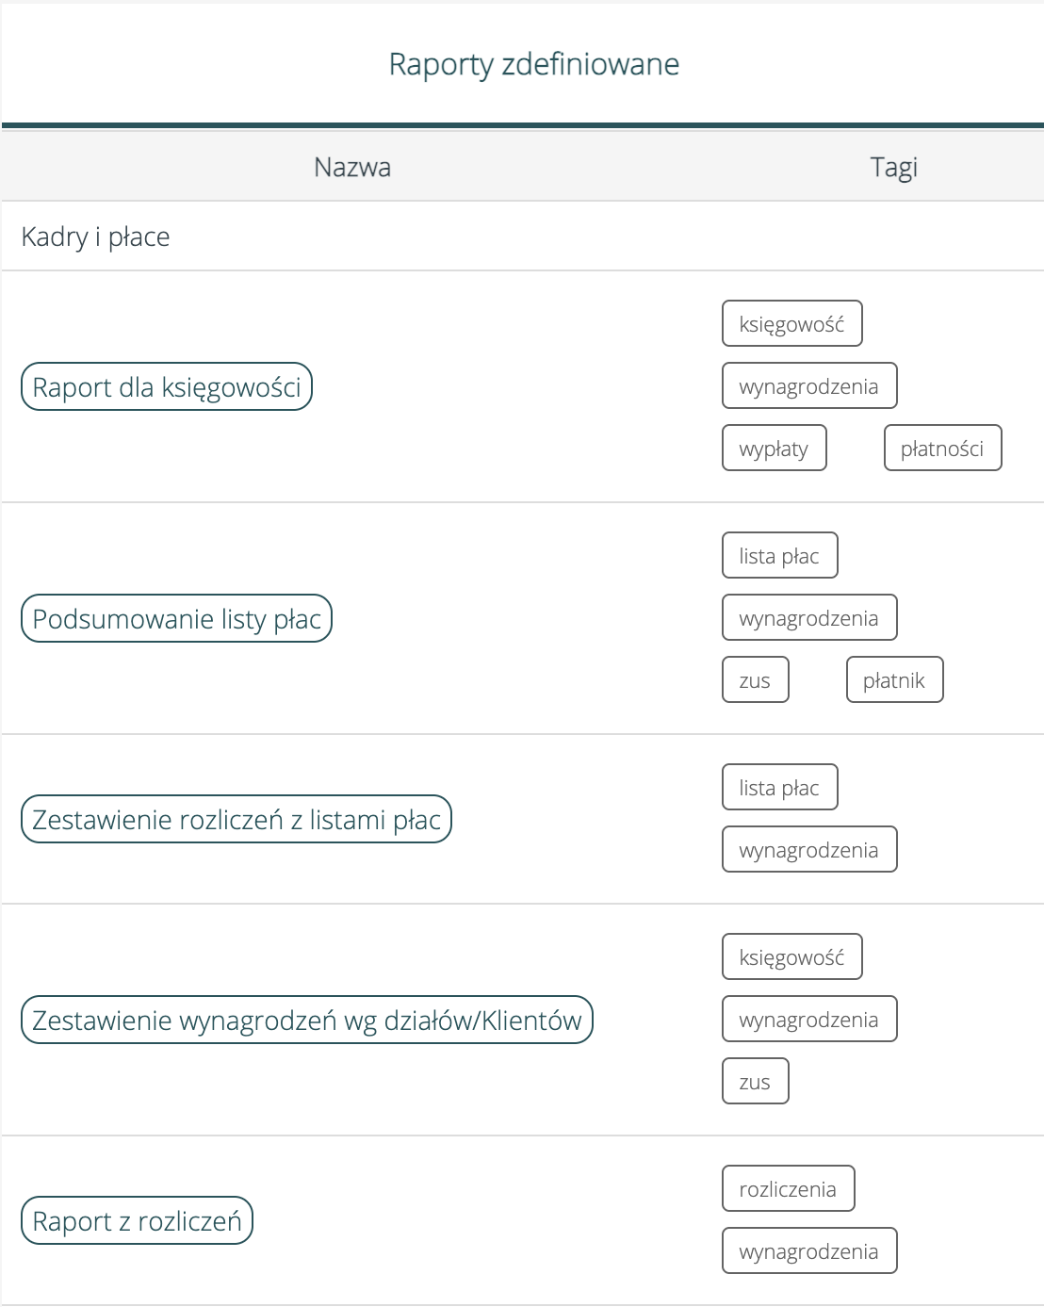Select the rozliczenia tag

788,1189
